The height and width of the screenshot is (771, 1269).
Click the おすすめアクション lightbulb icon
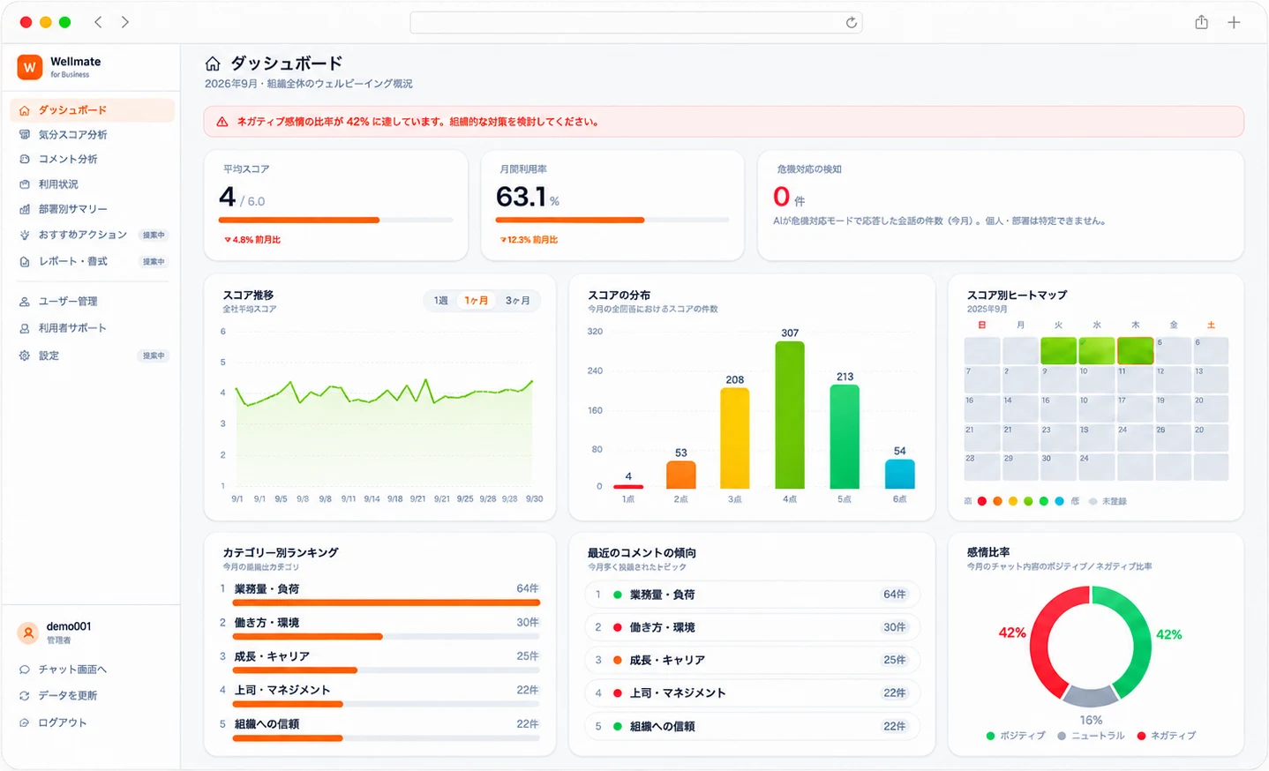(x=25, y=235)
